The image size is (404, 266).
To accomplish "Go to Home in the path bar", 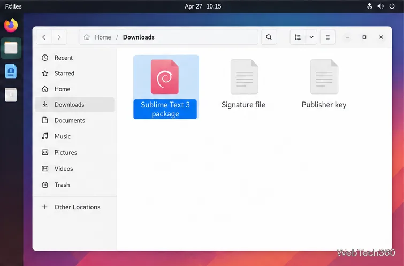I will (103, 37).
